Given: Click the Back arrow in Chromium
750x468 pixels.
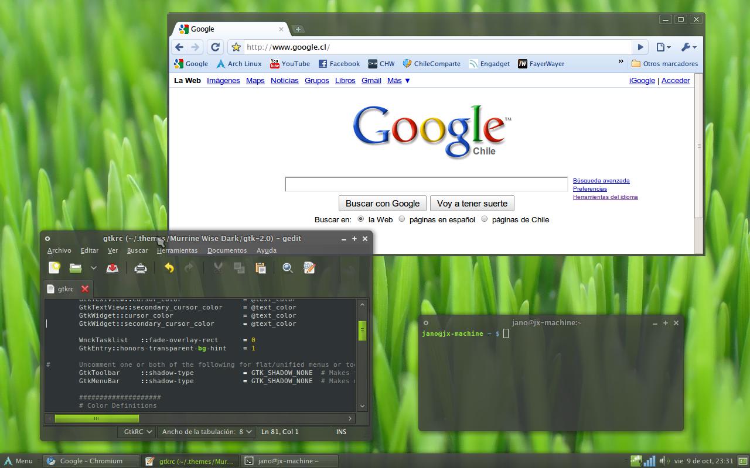Looking at the screenshot, I should tap(179, 47).
